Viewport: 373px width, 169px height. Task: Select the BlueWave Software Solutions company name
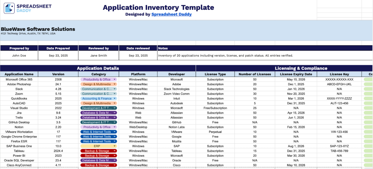click(38, 29)
